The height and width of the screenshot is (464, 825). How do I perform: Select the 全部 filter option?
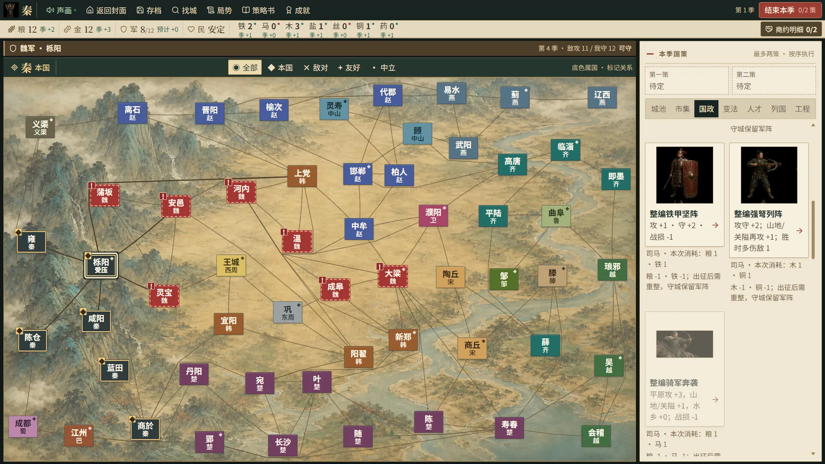click(x=245, y=67)
